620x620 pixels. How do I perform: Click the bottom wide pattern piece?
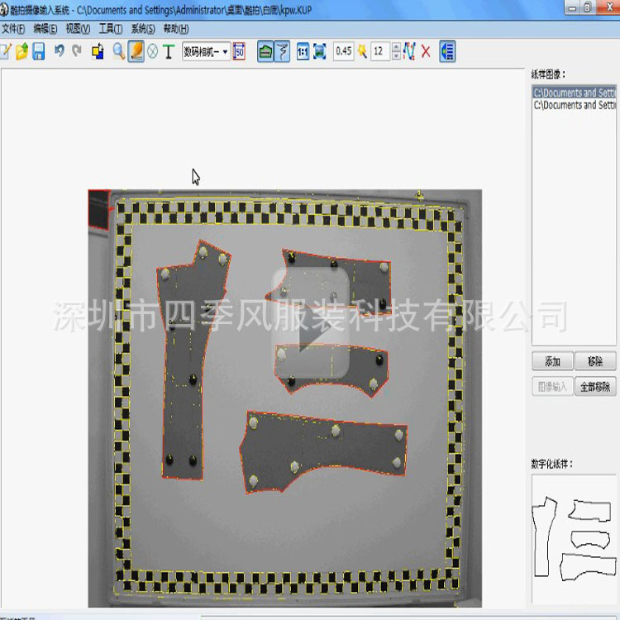323,453
